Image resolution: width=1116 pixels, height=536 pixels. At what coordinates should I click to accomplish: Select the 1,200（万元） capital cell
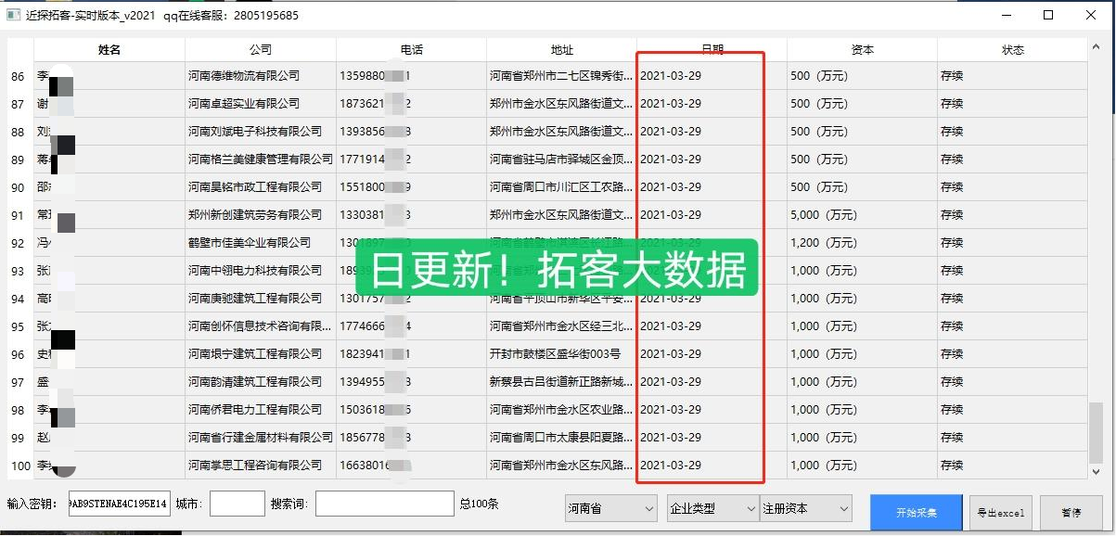(x=862, y=243)
